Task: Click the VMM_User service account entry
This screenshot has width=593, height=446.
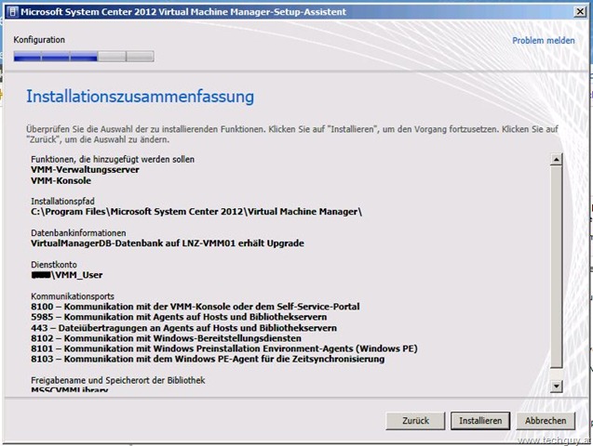Action: [67, 275]
